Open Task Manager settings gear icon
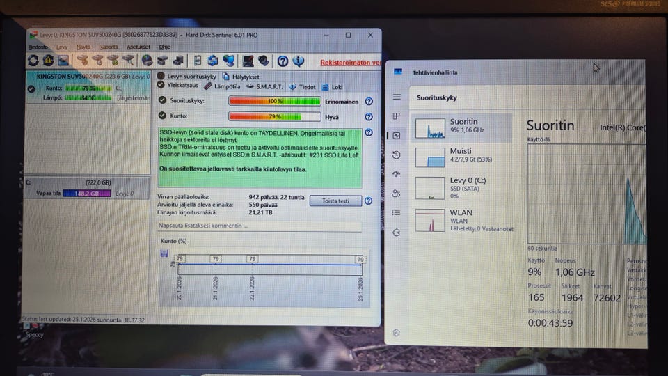Image resolution: width=668 pixels, height=376 pixels. coord(397,333)
